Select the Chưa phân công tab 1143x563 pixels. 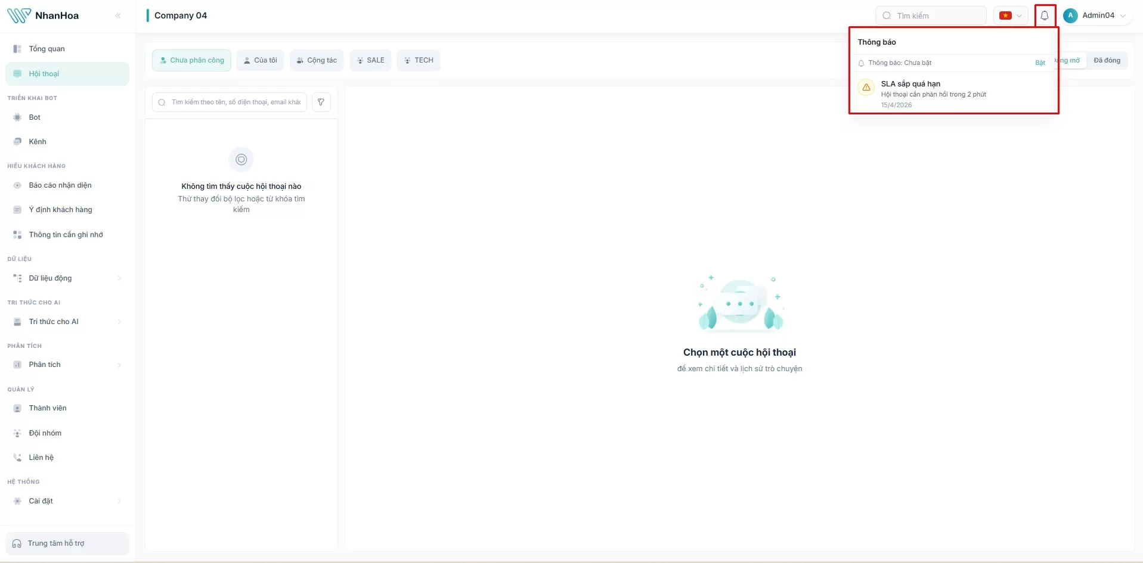(191, 60)
